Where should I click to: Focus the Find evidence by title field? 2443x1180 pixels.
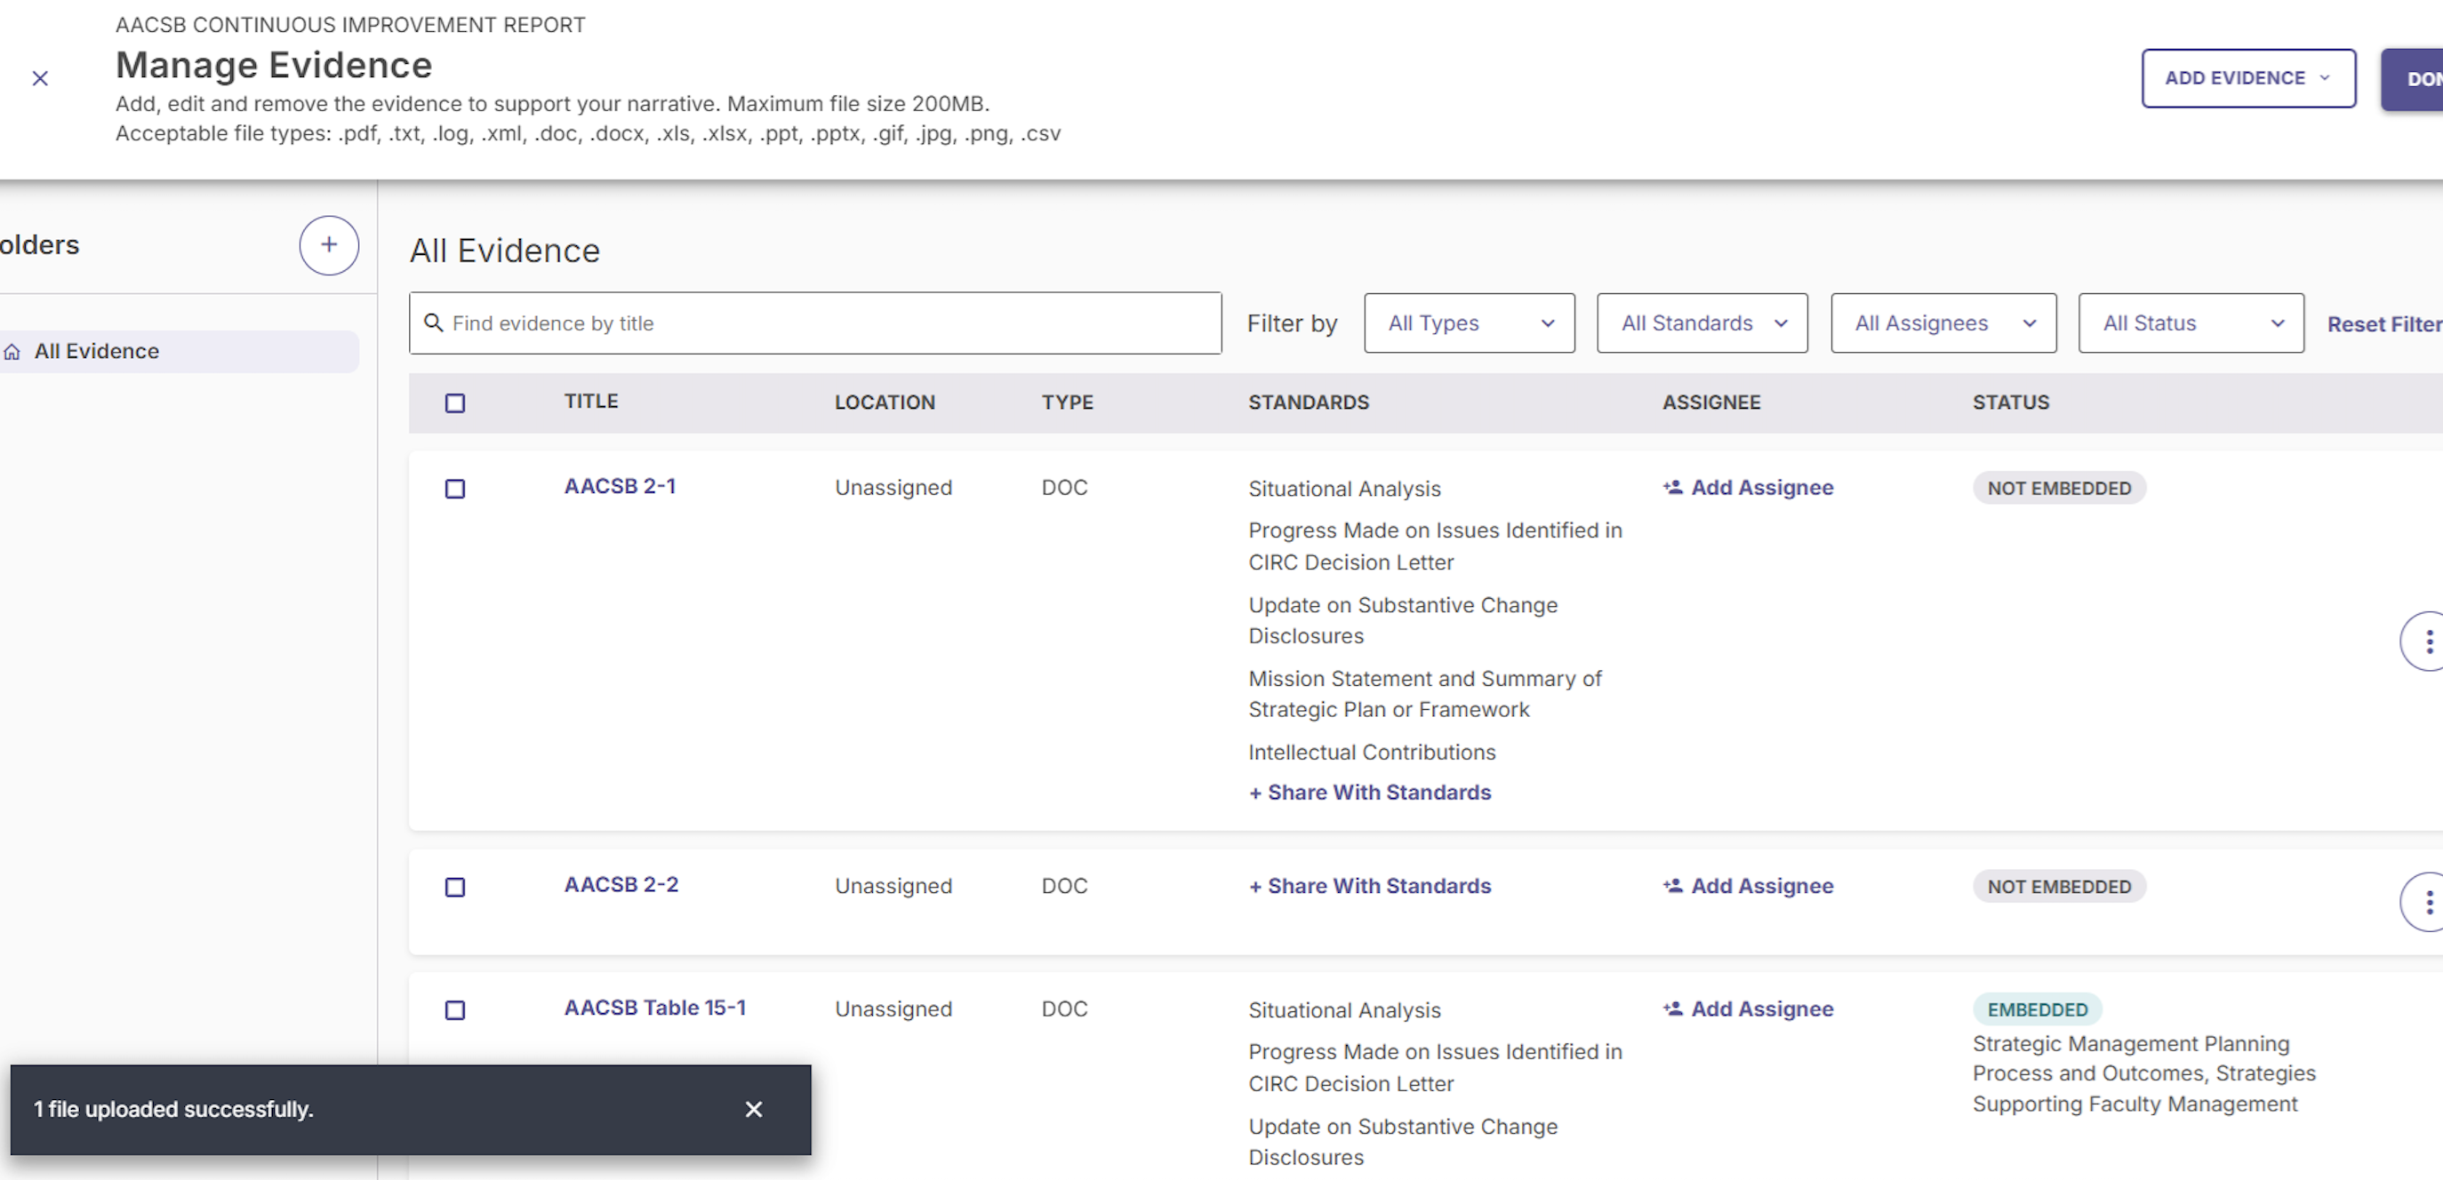click(815, 323)
